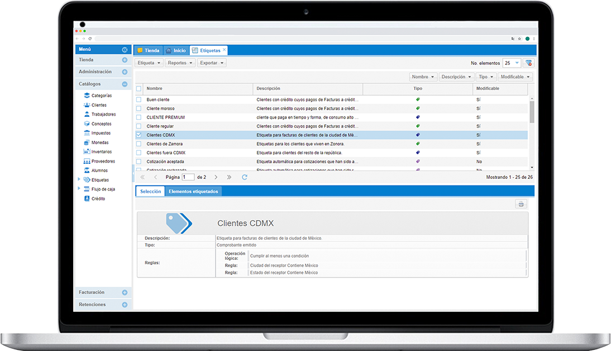The width and height of the screenshot is (611, 351).
Task: Switch to the Inicio tab
Action: pos(175,50)
